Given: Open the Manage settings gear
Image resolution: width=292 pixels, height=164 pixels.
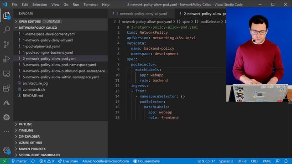Looking at the screenshot, I should coord(6,150).
